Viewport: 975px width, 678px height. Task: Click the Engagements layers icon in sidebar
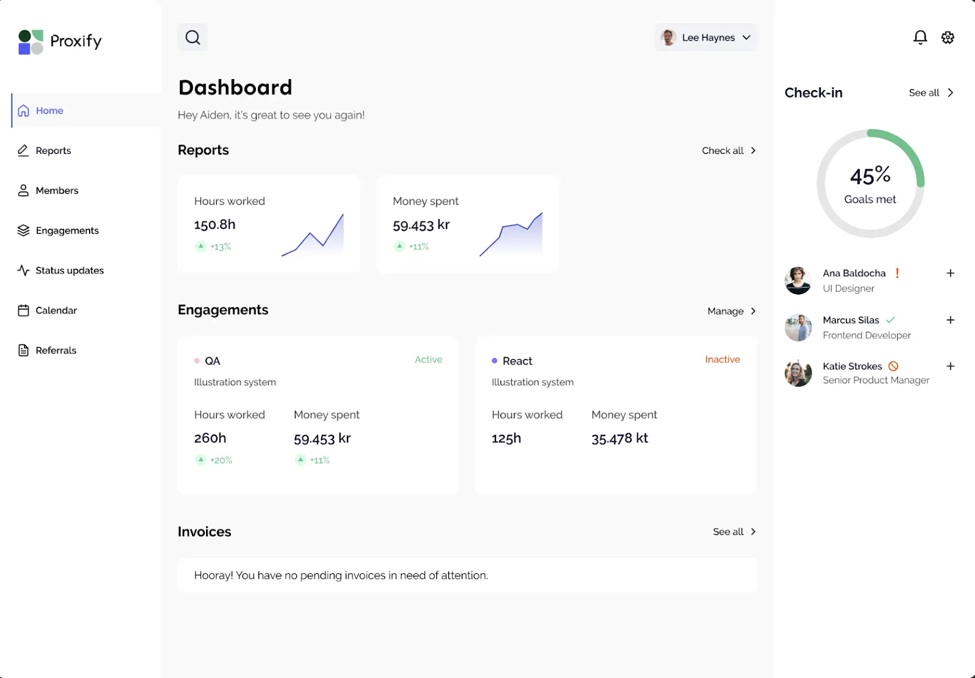click(x=23, y=230)
